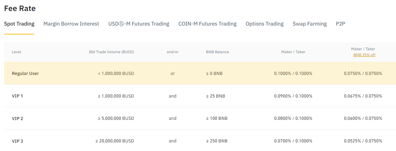Open the Options Trading tab
Image resolution: width=396 pixels, height=151 pixels.
264,24
